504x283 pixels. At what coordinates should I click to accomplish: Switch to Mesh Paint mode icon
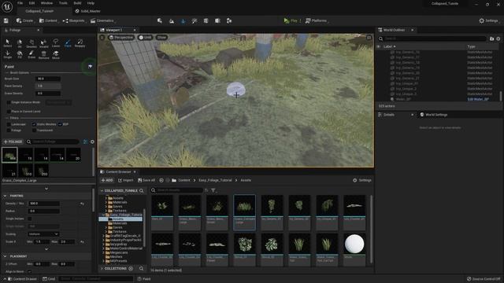[x=195, y=21]
